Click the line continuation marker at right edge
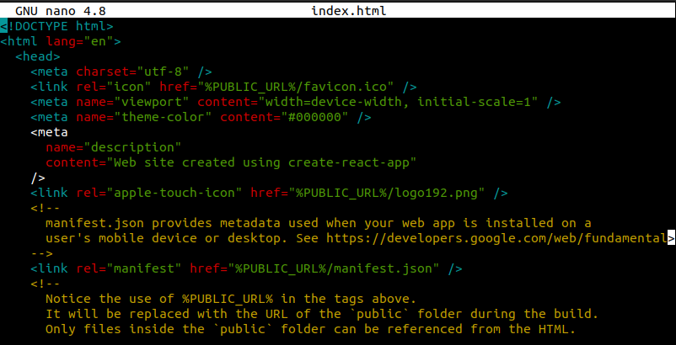This screenshot has height=345, width=676. pyautogui.click(x=671, y=238)
